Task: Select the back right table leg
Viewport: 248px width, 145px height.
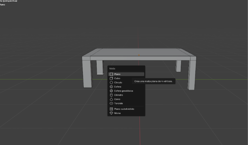Action: click(178, 66)
